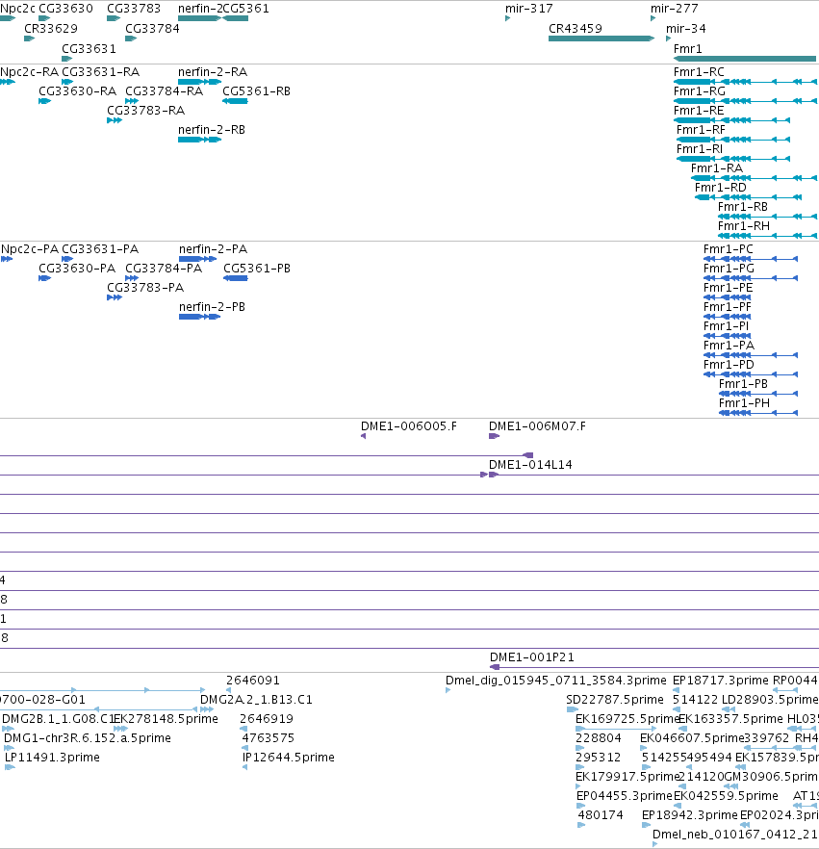Click EST Dmel_neb_010167_0412_21
Screen dimensions: 819x849
click(x=735, y=835)
